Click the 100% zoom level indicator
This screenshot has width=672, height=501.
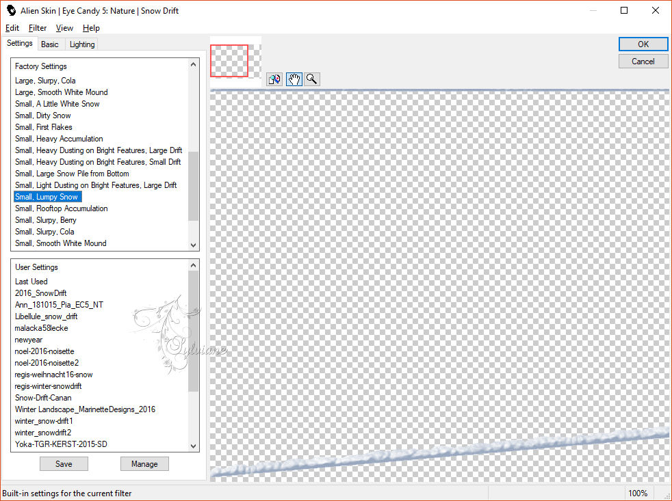coord(638,493)
